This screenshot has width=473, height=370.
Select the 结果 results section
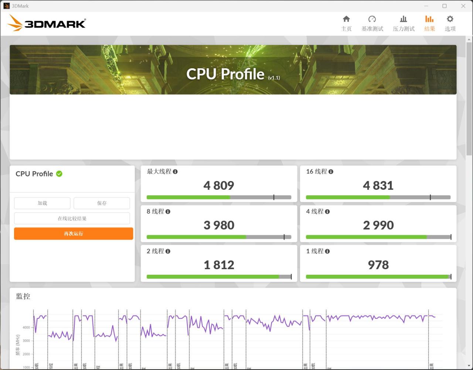click(429, 23)
